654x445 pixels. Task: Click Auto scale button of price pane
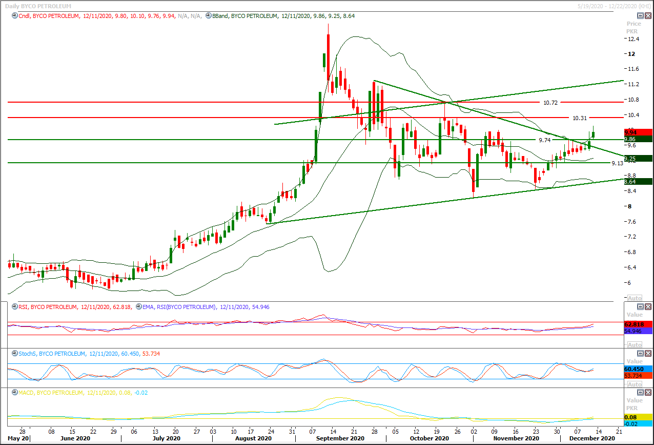pos(634,298)
